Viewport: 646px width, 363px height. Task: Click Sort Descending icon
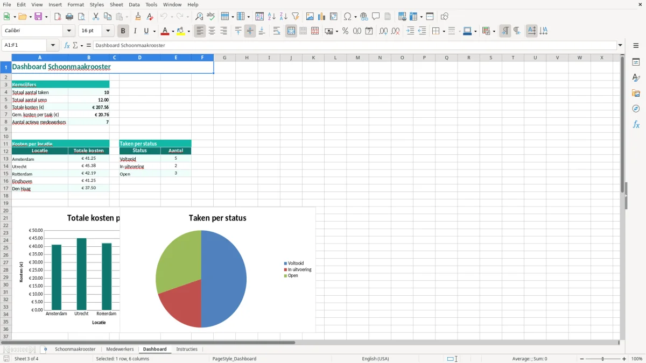pos(283,17)
